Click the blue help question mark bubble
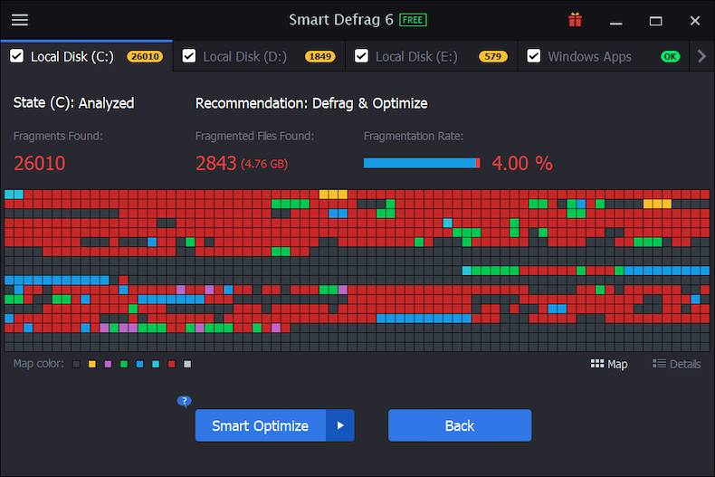This screenshot has width=715, height=477. (x=185, y=401)
